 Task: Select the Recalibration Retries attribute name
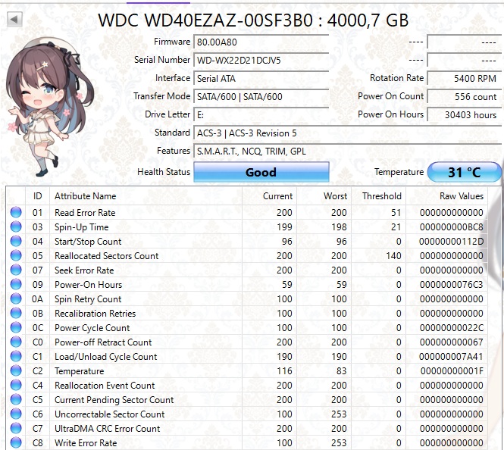(x=95, y=314)
